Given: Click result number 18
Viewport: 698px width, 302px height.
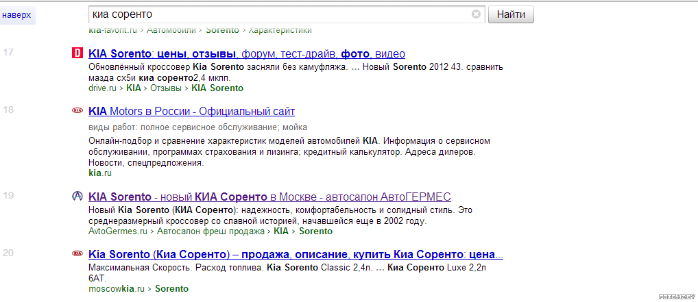Looking at the screenshot, I should tap(8, 110).
